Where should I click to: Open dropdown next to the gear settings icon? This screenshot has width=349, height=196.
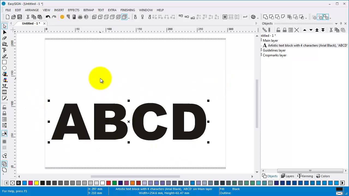tap(257, 18)
